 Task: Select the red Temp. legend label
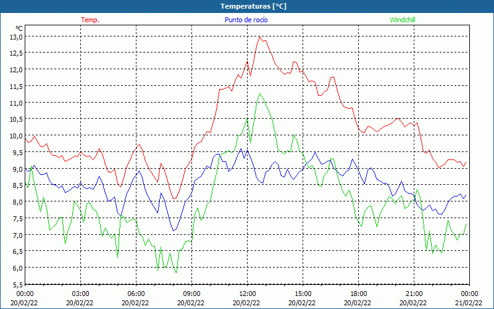[x=90, y=20]
